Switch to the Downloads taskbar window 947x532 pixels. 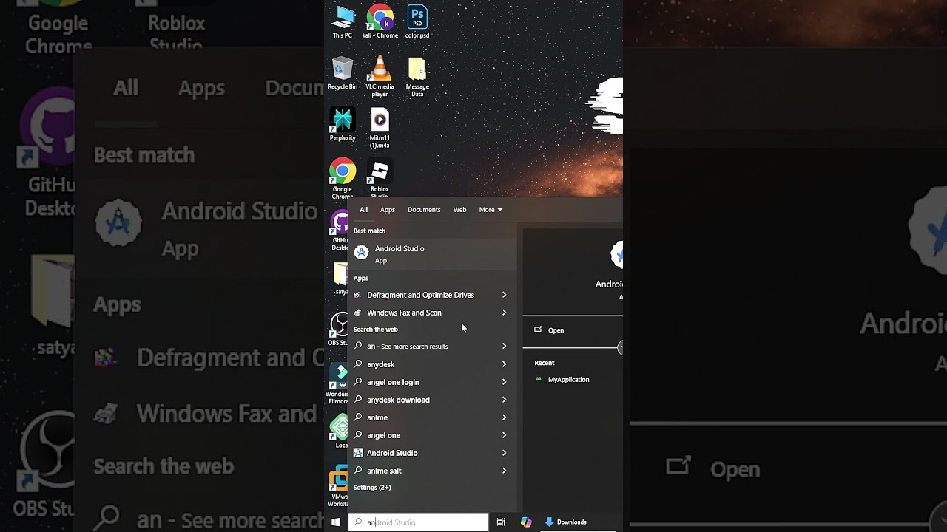point(566,522)
